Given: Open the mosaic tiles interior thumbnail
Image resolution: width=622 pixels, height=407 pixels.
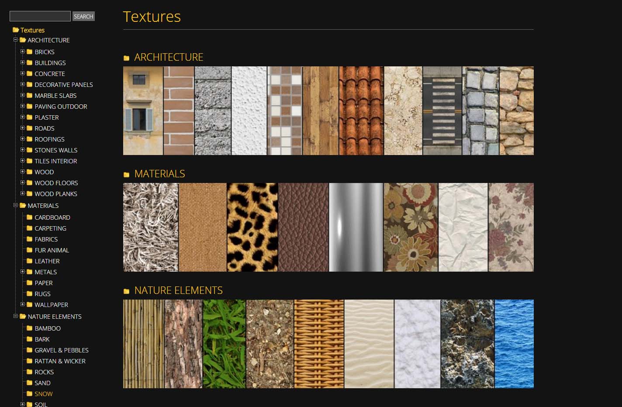Looking at the screenshot, I should tap(284, 110).
